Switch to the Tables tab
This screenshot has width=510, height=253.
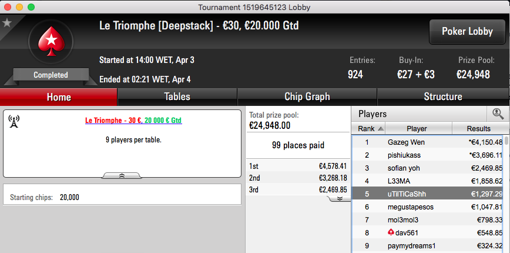177,96
